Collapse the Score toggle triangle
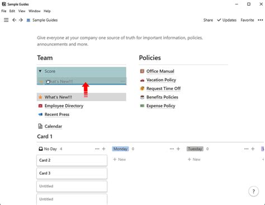 click(40, 71)
